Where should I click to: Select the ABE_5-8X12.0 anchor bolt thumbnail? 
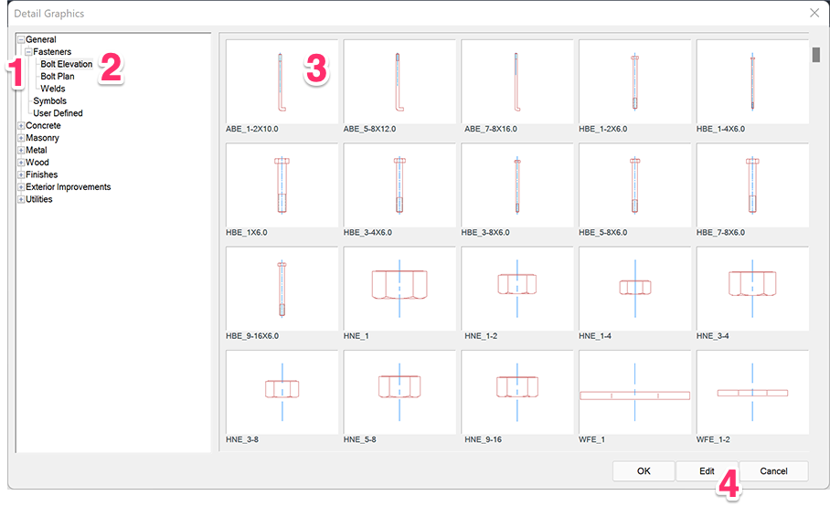[x=399, y=81]
